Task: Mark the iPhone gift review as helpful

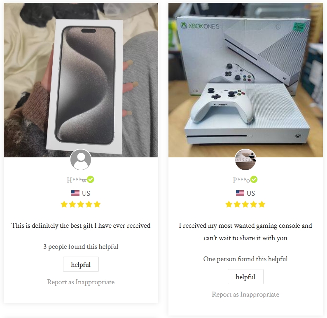Action: point(81,264)
